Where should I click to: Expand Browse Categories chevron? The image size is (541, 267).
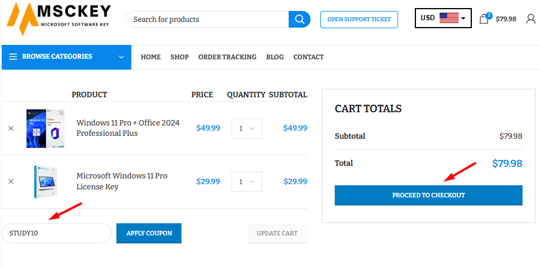(122, 57)
